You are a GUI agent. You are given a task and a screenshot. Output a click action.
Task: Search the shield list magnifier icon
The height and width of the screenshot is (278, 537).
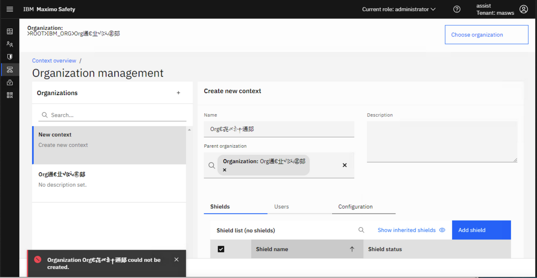pyautogui.click(x=361, y=230)
